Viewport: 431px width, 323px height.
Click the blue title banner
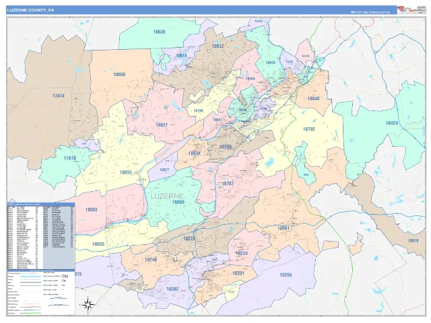[201, 10]
